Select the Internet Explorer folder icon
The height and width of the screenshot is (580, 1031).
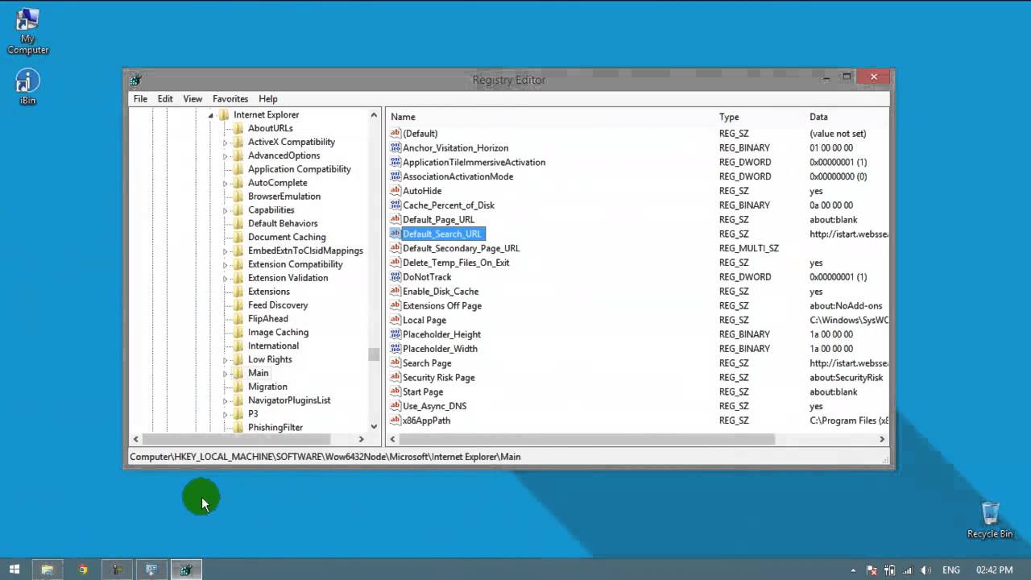[224, 114]
